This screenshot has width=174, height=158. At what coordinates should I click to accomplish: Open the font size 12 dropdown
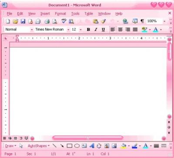click(81, 30)
